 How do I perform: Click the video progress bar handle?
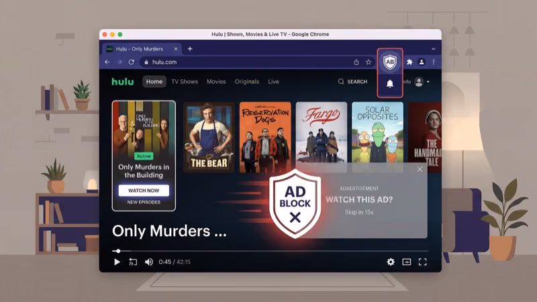pos(118,251)
